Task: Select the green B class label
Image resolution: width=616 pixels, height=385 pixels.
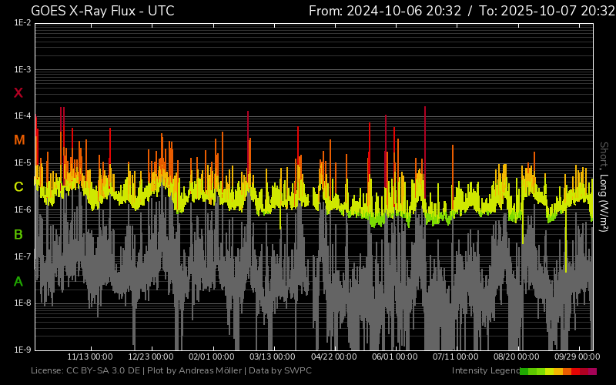Action: (x=18, y=234)
